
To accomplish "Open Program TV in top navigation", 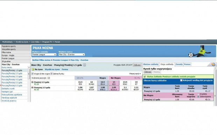I will pyautogui.click(x=47, y=42).
